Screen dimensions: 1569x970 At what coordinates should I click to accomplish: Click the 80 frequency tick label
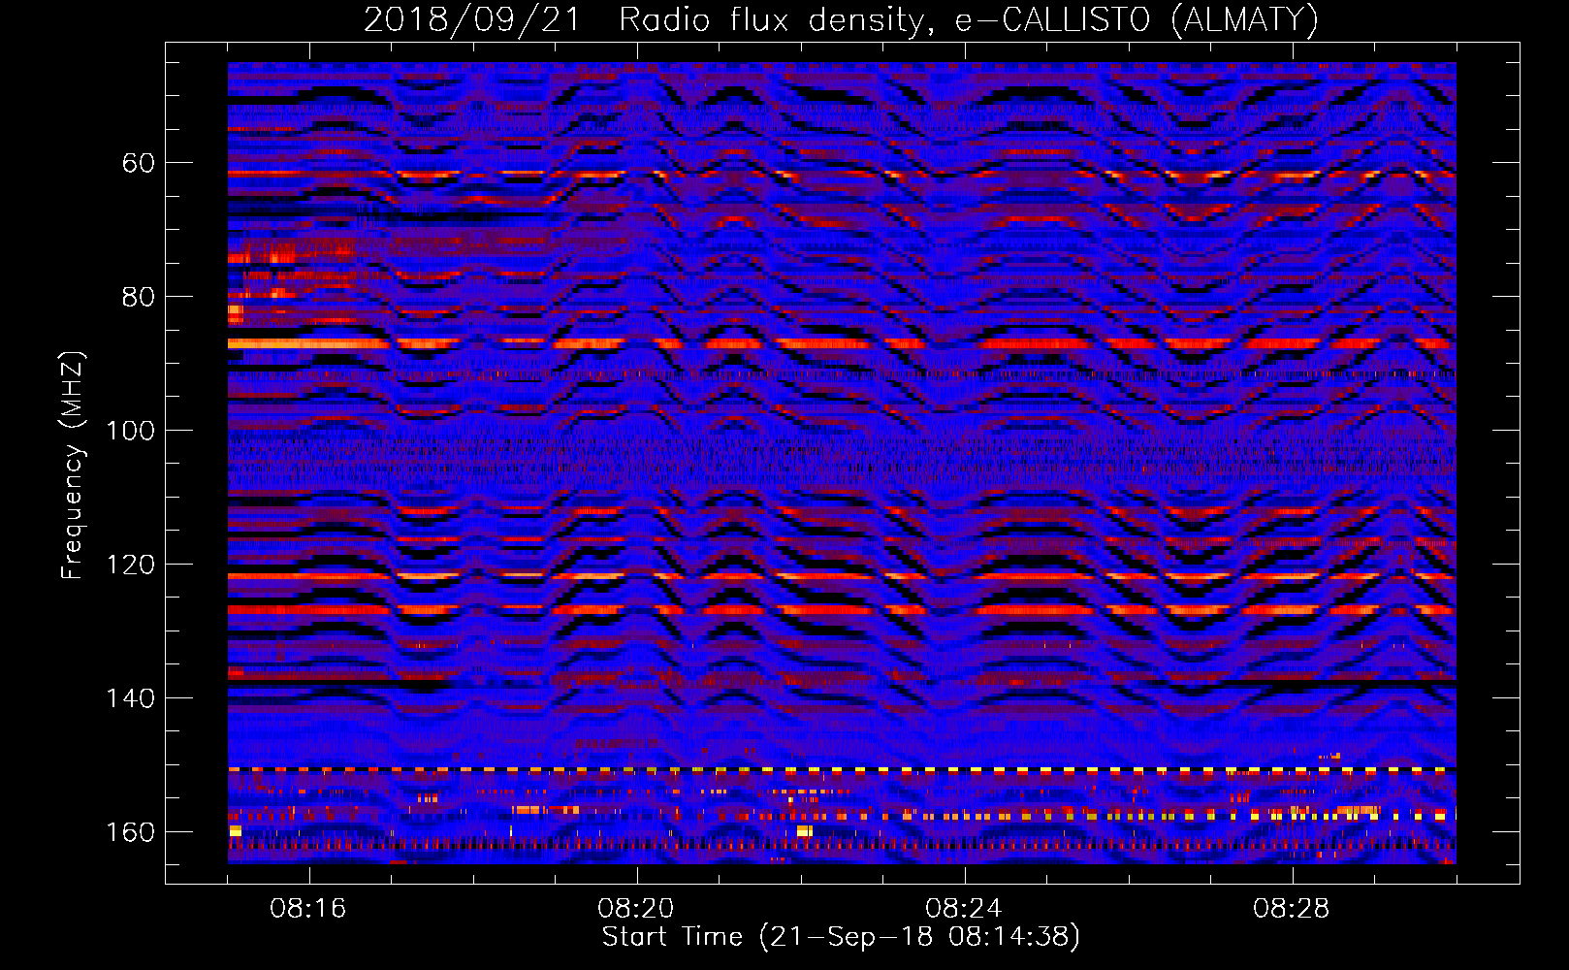click(x=138, y=297)
